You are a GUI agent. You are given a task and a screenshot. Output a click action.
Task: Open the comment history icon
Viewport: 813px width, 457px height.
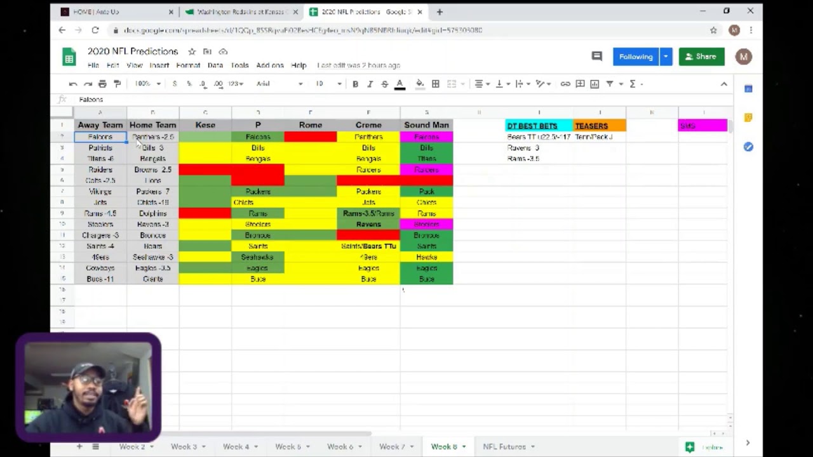(x=596, y=56)
